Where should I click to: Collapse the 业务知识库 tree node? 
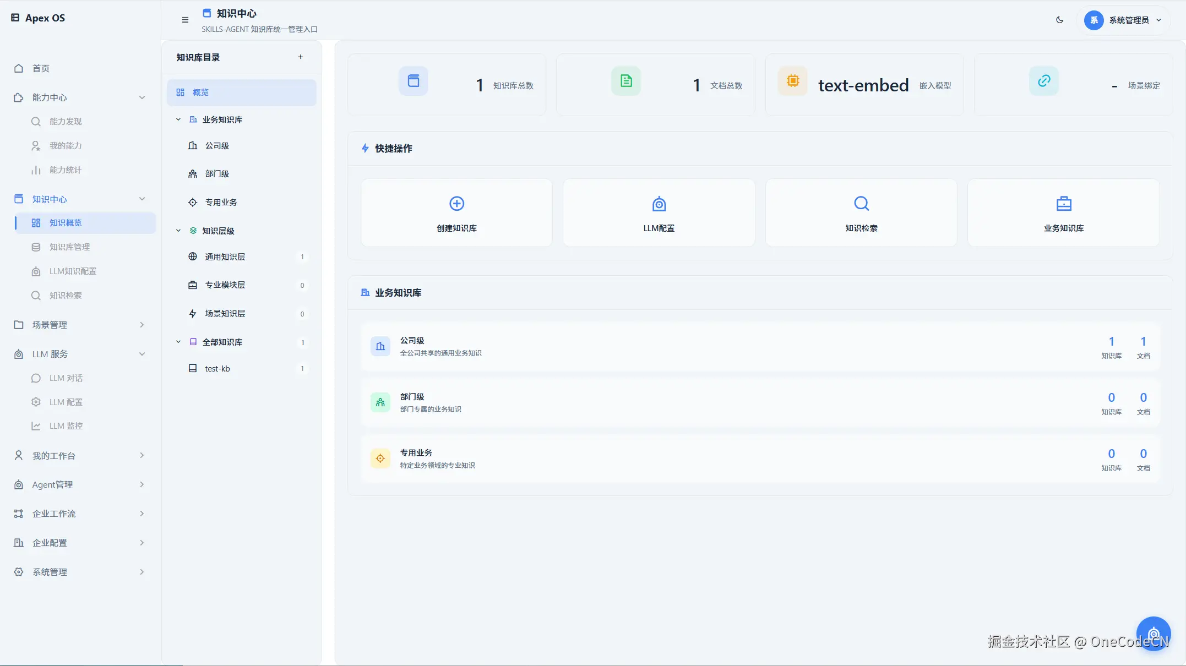coord(178,119)
